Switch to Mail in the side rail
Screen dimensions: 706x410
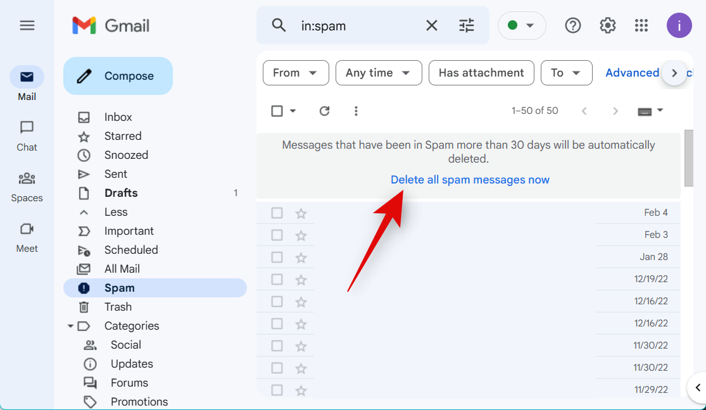27,84
